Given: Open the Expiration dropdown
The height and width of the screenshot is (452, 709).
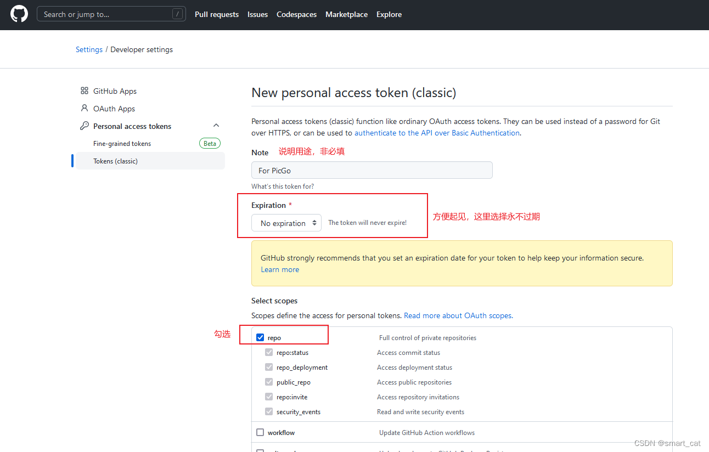Looking at the screenshot, I should [286, 223].
